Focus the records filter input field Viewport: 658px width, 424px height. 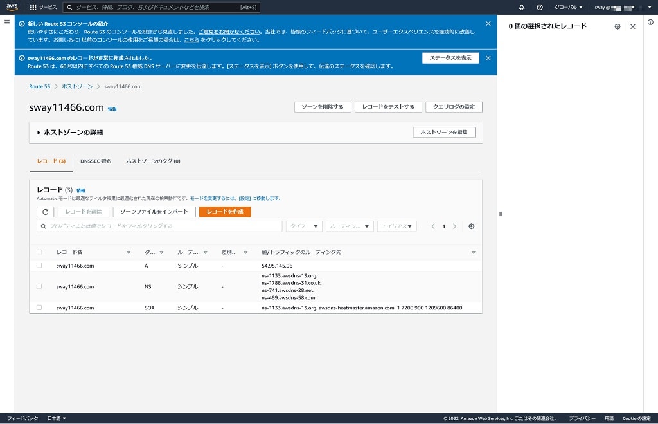(159, 226)
